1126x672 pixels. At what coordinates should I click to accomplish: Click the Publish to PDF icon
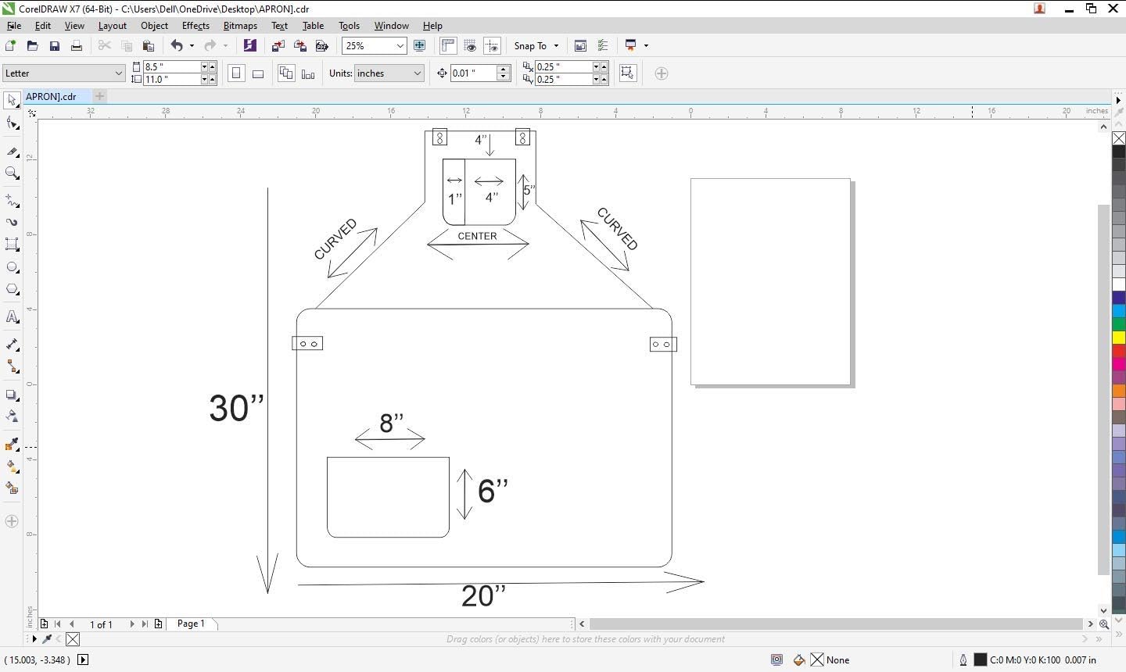(321, 46)
